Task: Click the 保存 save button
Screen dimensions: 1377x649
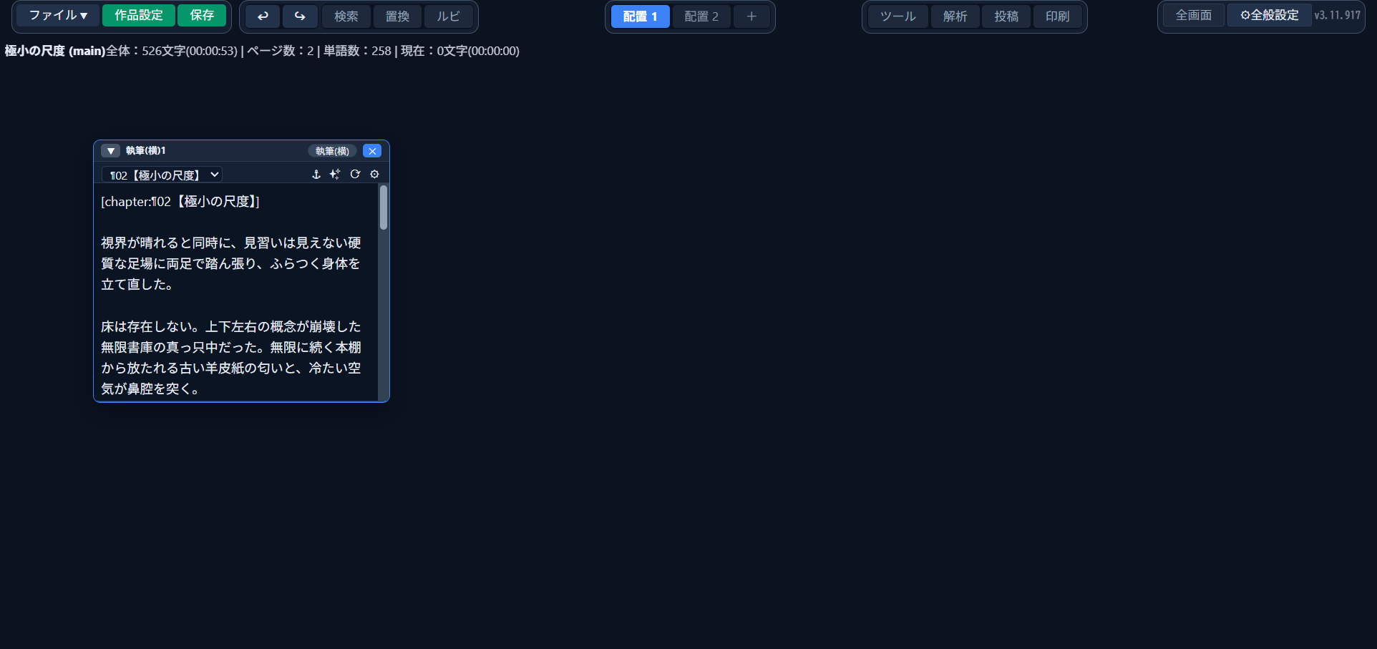Action: click(x=202, y=15)
